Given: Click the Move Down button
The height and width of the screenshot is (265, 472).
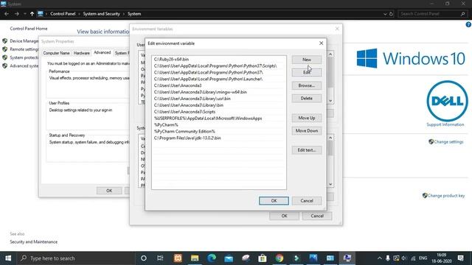Looking at the screenshot, I should pos(307,131).
